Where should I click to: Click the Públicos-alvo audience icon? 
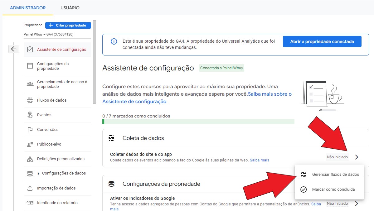pos(30,144)
